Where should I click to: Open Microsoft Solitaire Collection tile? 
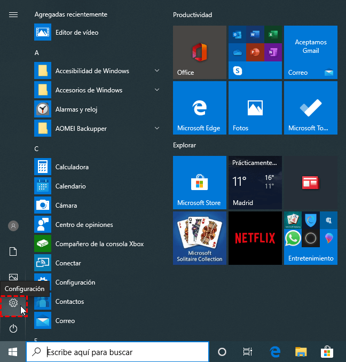[200, 238]
